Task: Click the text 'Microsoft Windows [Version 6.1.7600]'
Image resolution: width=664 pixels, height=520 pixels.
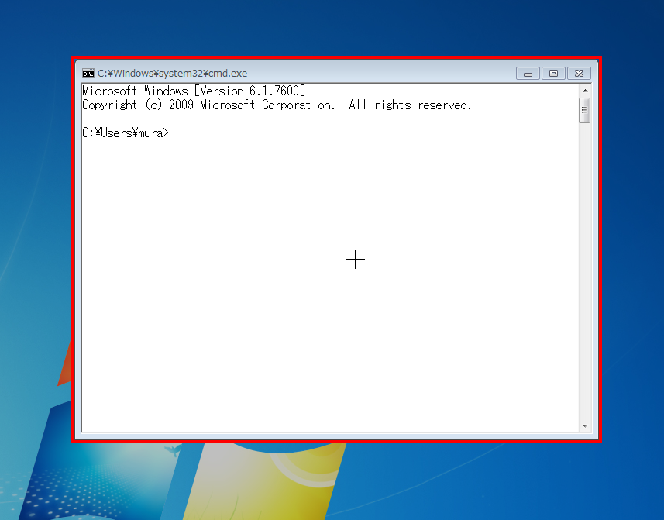Action: point(194,91)
